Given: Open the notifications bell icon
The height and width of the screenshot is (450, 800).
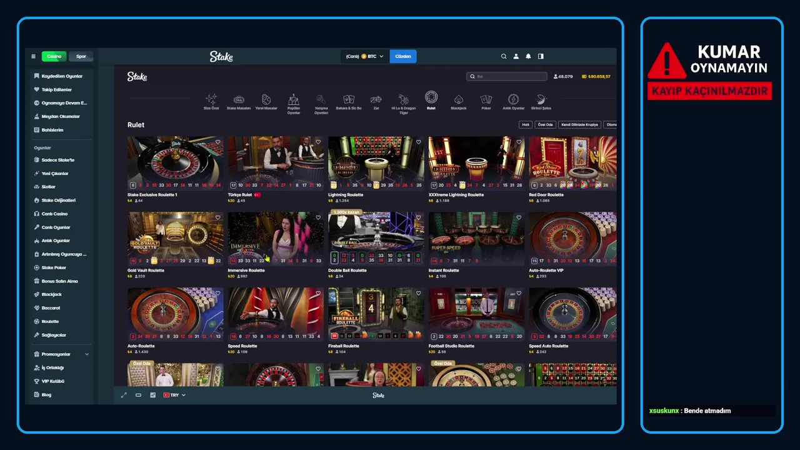Looking at the screenshot, I should 528,56.
